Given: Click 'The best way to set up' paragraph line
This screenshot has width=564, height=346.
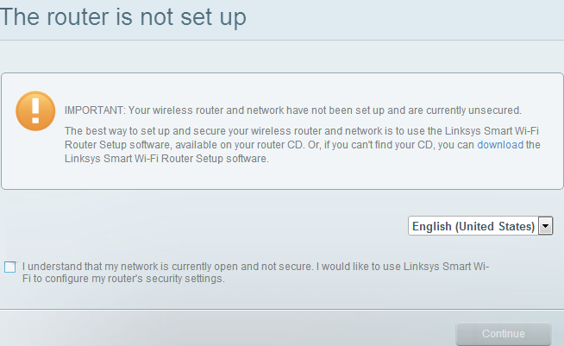Looking at the screenshot, I should (x=302, y=131).
